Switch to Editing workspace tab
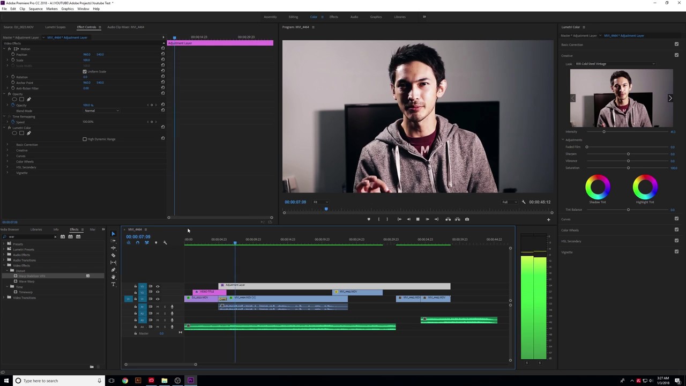The width and height of the screenshot is (686, 386). click(293, 17)
